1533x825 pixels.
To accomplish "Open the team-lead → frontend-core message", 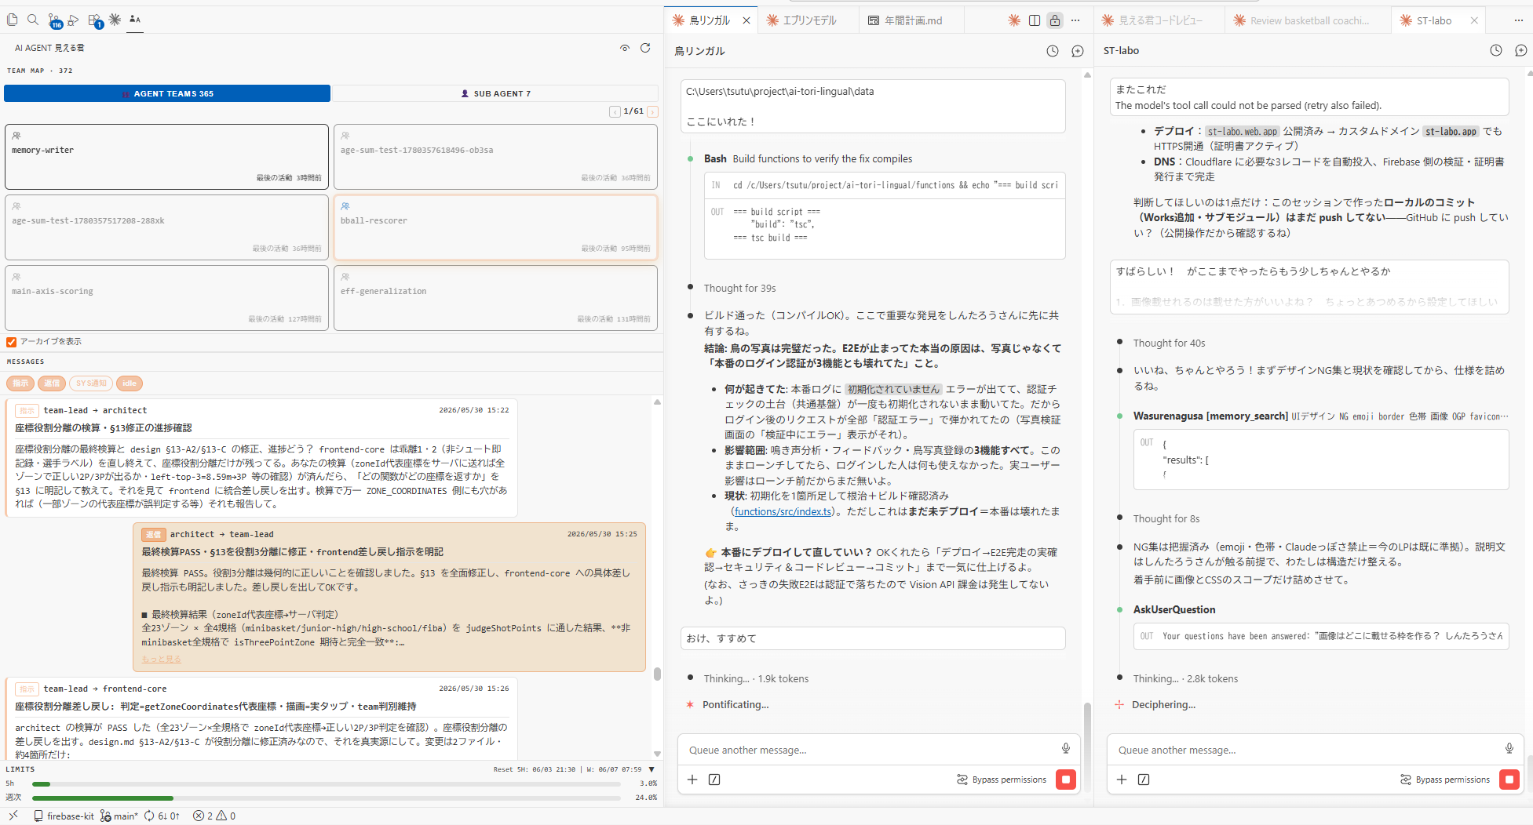I will (261, 718).
